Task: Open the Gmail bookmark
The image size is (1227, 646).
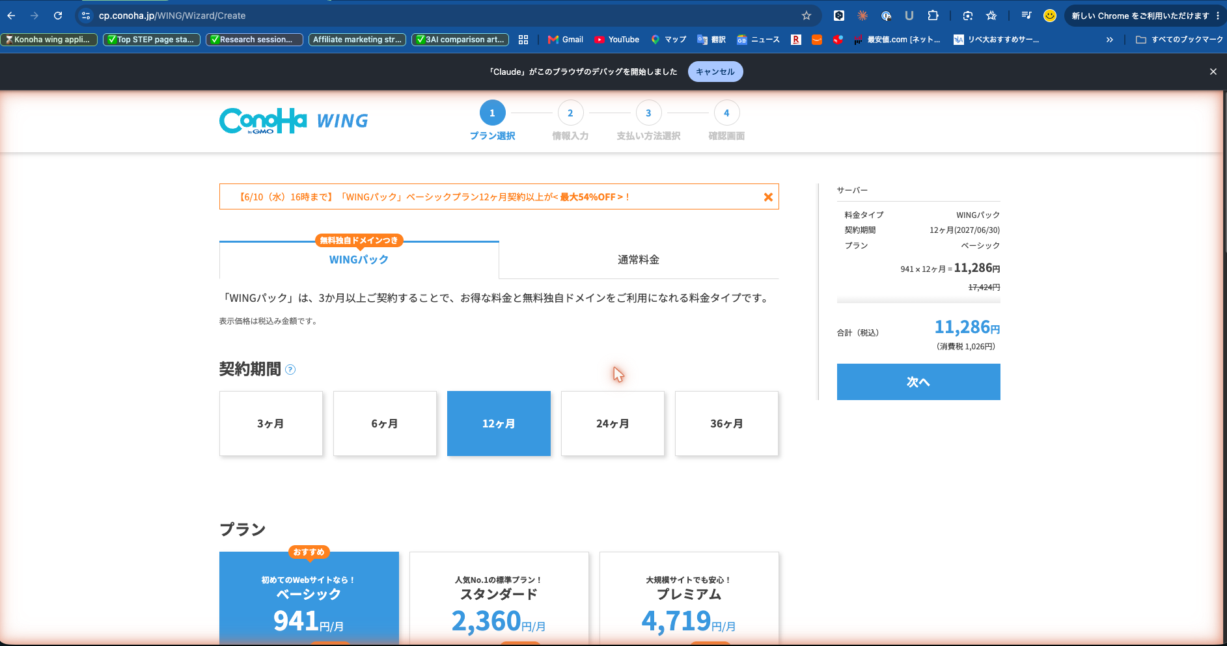Action: (566, 40)
